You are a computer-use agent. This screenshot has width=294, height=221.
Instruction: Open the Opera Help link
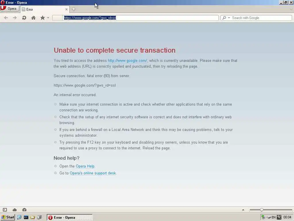click(x=85, y=166)
